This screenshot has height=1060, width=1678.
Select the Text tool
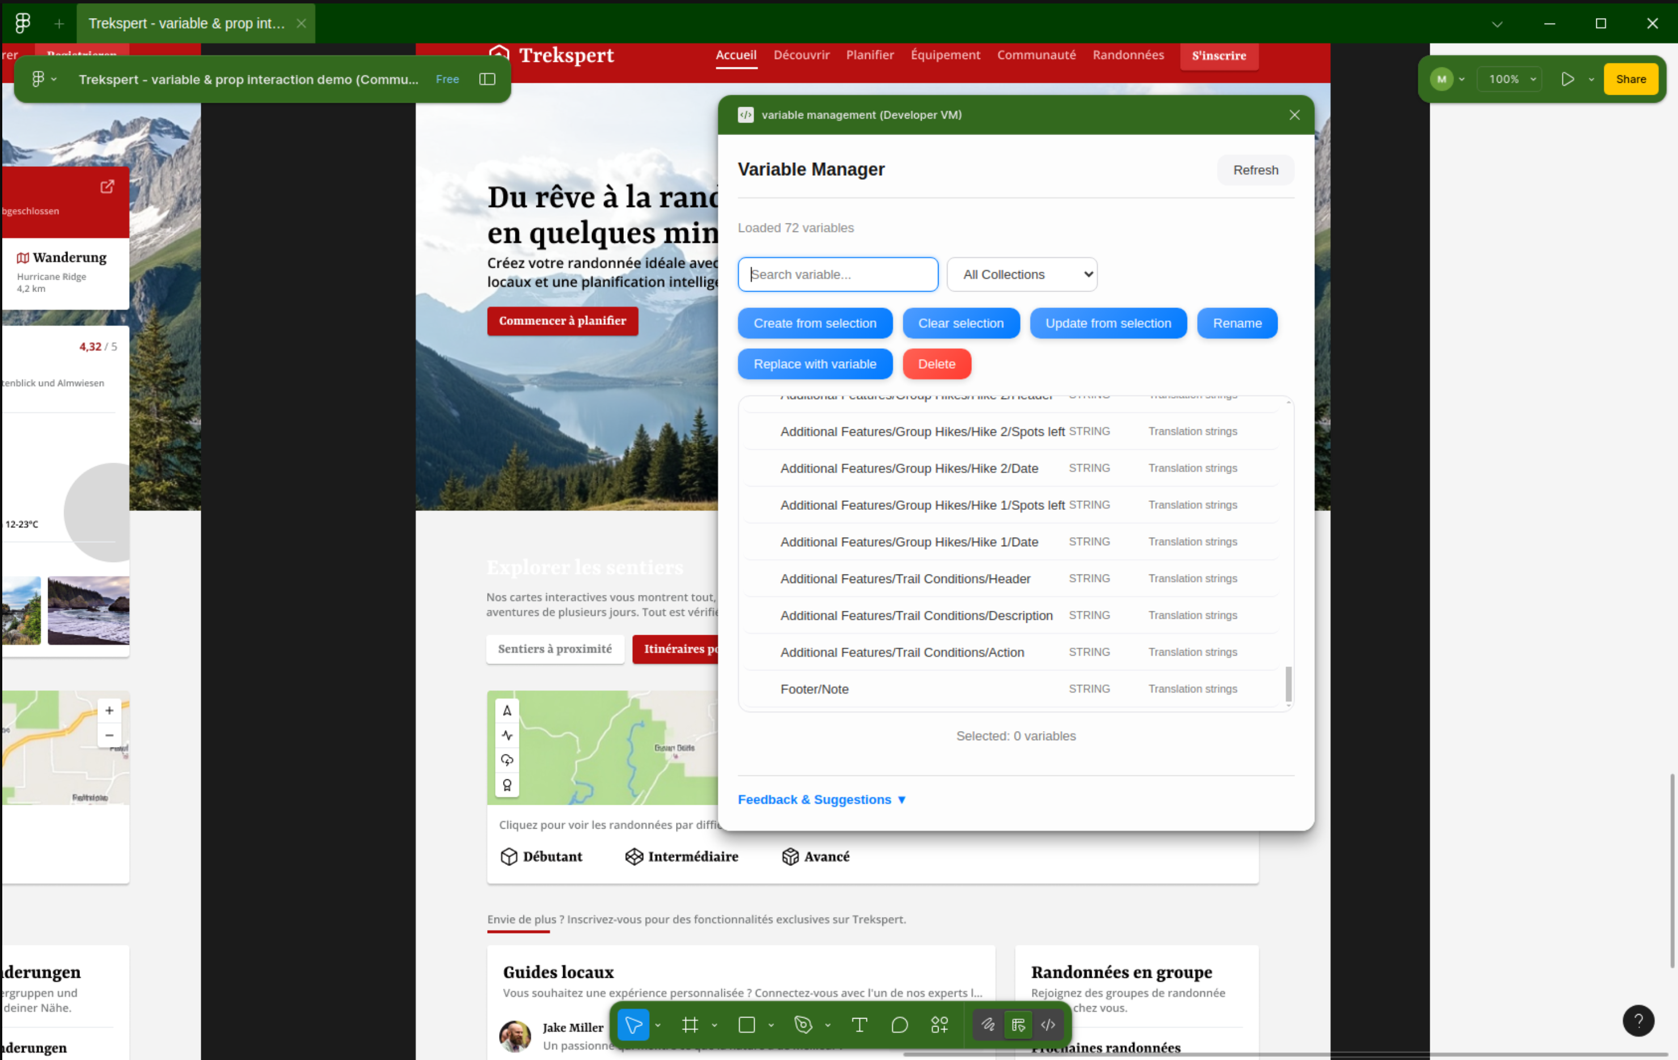[x=859, y=1024]
